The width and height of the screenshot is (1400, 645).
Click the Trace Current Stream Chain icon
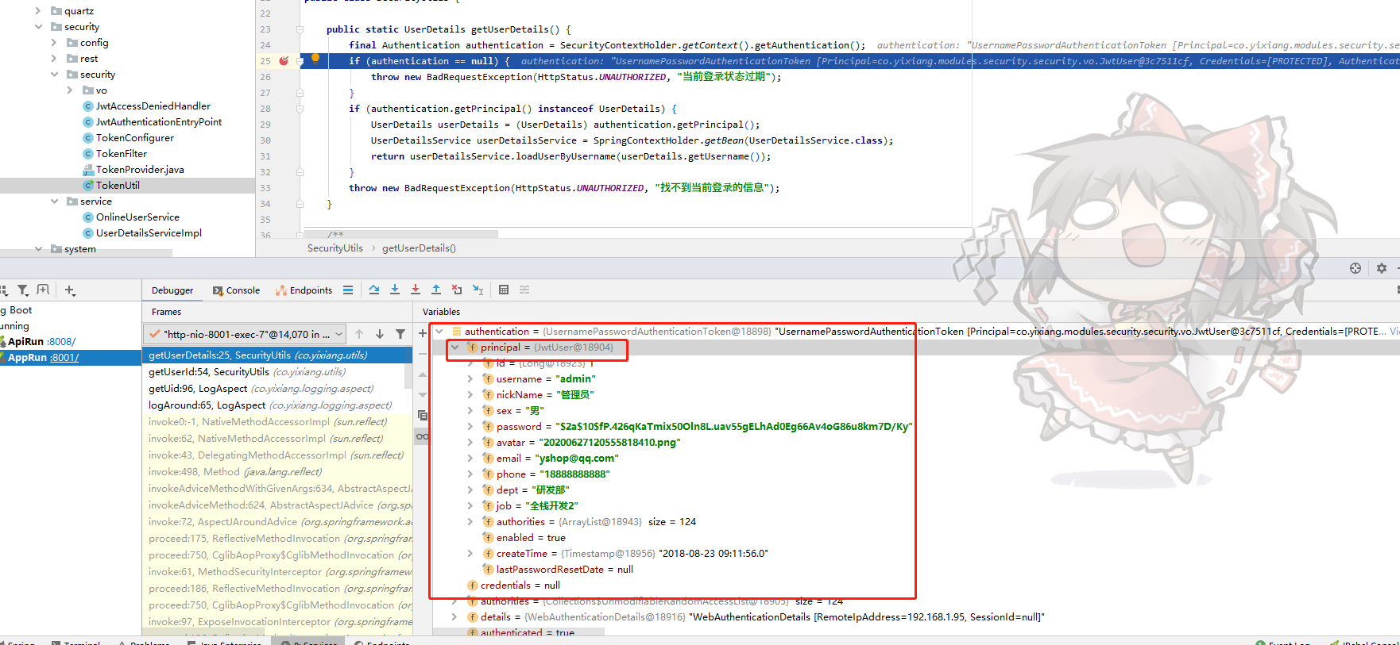pyautogui.click(x=524, y=290)
